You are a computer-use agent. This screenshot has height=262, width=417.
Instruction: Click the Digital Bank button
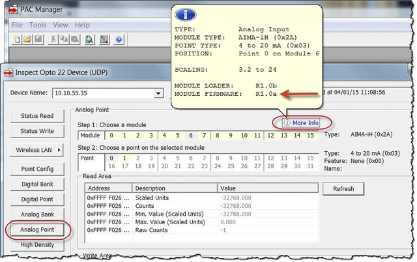click(x=37, y=184)
